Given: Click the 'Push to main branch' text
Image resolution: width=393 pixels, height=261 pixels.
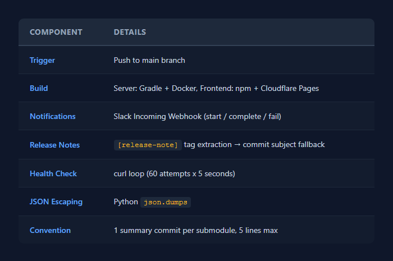Looking at the screenshot, I should (149, 60).
